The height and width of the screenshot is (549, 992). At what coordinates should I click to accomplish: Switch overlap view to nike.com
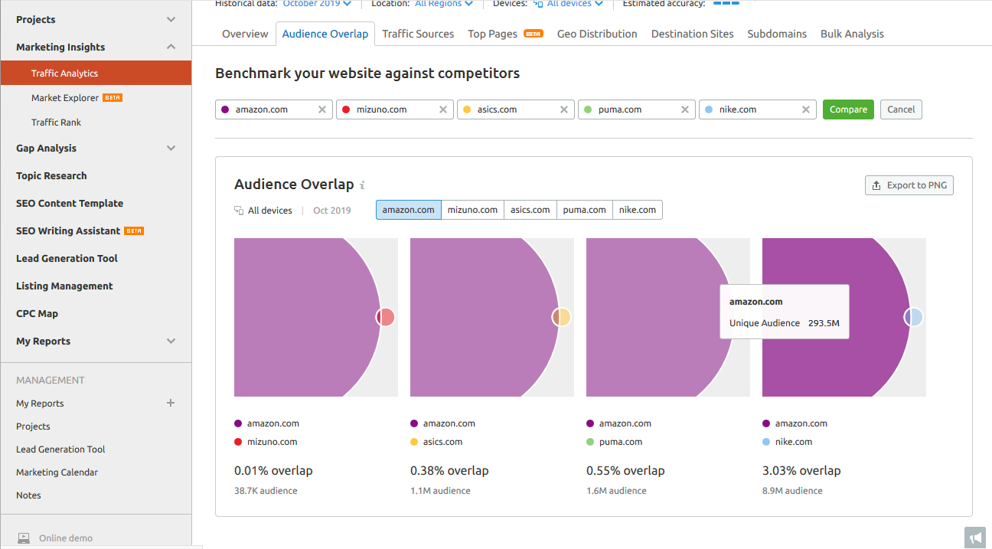[x=637, y=209]
